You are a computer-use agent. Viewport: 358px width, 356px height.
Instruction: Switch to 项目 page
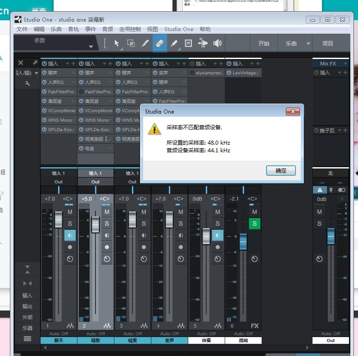click(x=328, y=43)
